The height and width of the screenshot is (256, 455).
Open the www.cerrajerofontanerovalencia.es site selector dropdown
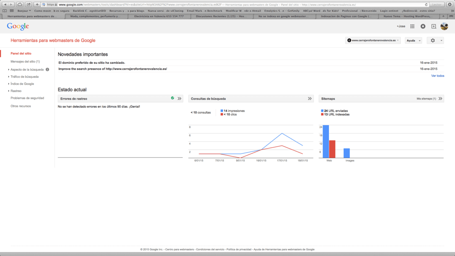pos(373,41)
